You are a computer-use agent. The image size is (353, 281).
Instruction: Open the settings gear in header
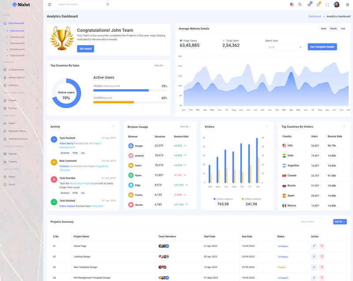click(347, 4)
